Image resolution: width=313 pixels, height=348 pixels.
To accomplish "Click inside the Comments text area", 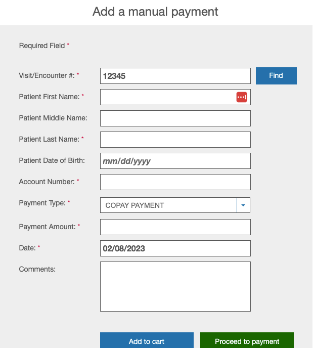I will coord(175,286).
